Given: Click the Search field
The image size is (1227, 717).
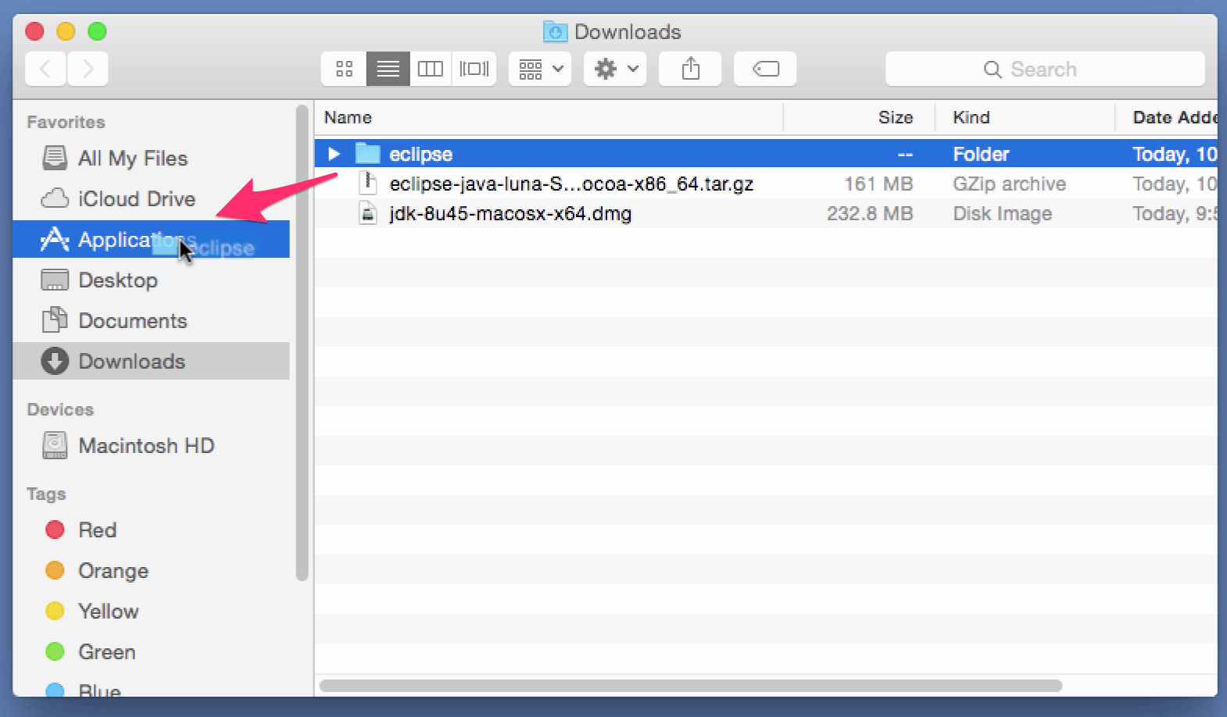Looking at the screenshot, I should click(x=1044, y=69).
